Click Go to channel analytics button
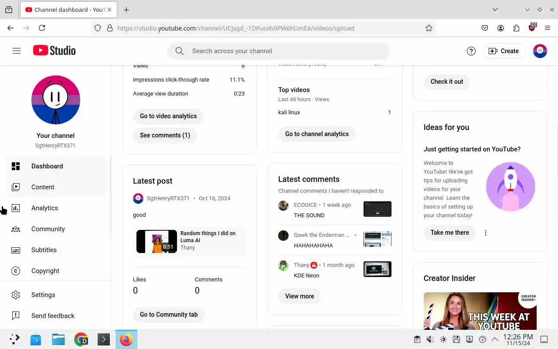 pyautogui.click(x=317, y=134)
